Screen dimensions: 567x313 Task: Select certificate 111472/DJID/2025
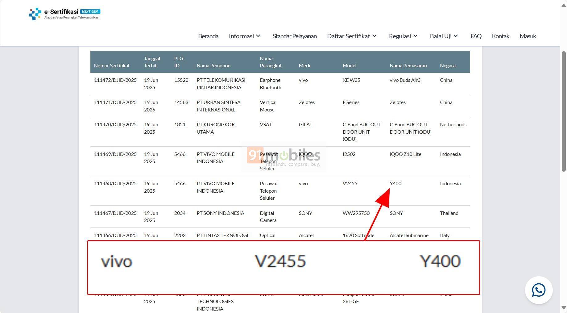[x=115, y=80]
